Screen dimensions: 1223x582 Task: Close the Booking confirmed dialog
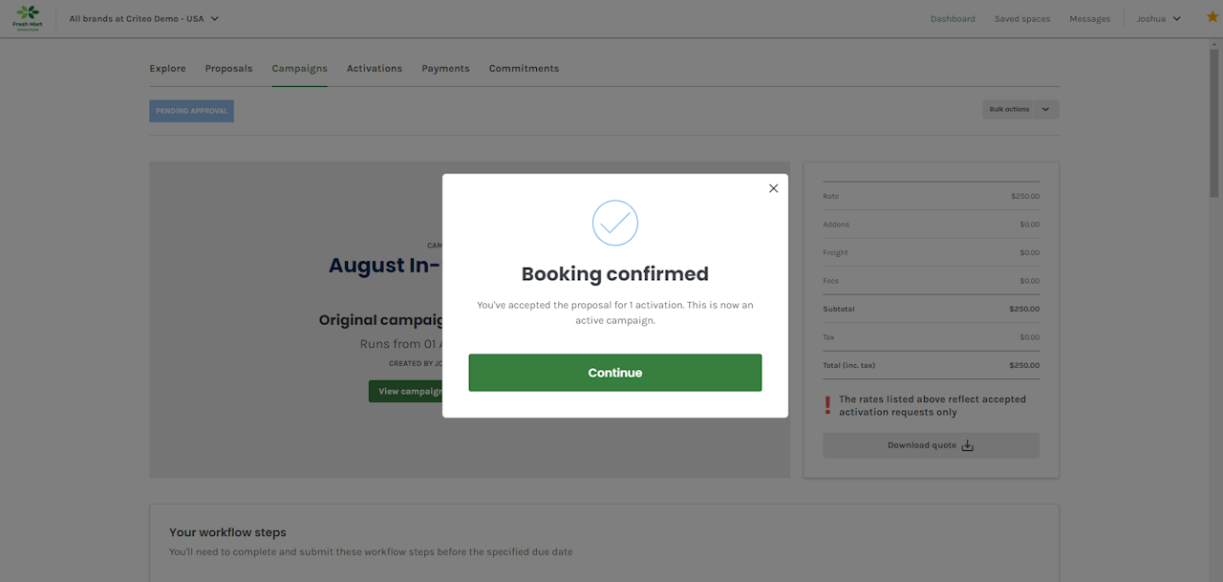(774, 188)
